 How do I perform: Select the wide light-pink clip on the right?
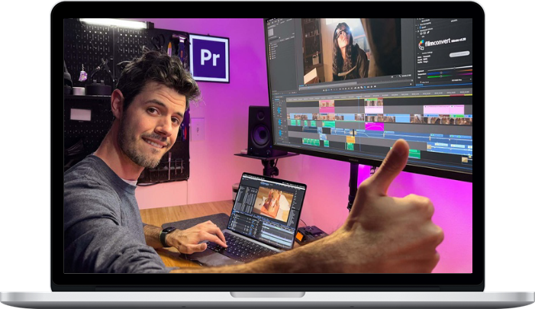coord(444,110)
